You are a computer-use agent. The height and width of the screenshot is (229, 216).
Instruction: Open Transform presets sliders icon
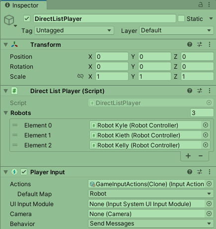coord(200,44)
